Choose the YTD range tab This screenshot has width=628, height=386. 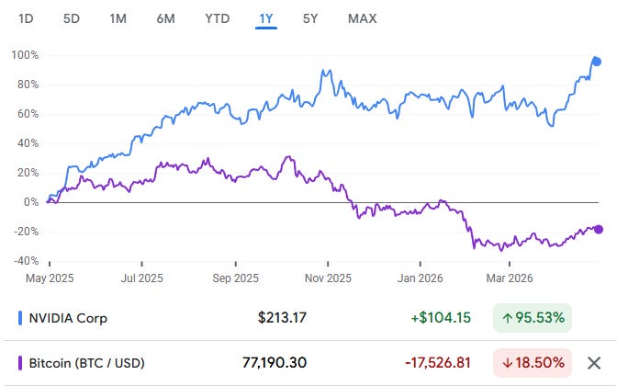click(x=217, y=18)
